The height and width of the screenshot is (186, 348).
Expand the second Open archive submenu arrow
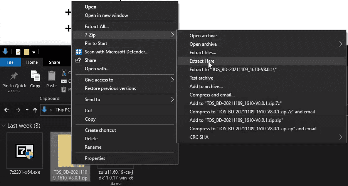[x=340, y=44]
